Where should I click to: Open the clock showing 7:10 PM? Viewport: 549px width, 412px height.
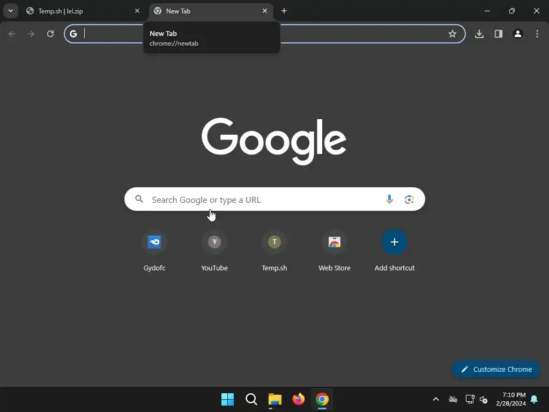click(511, 399)
